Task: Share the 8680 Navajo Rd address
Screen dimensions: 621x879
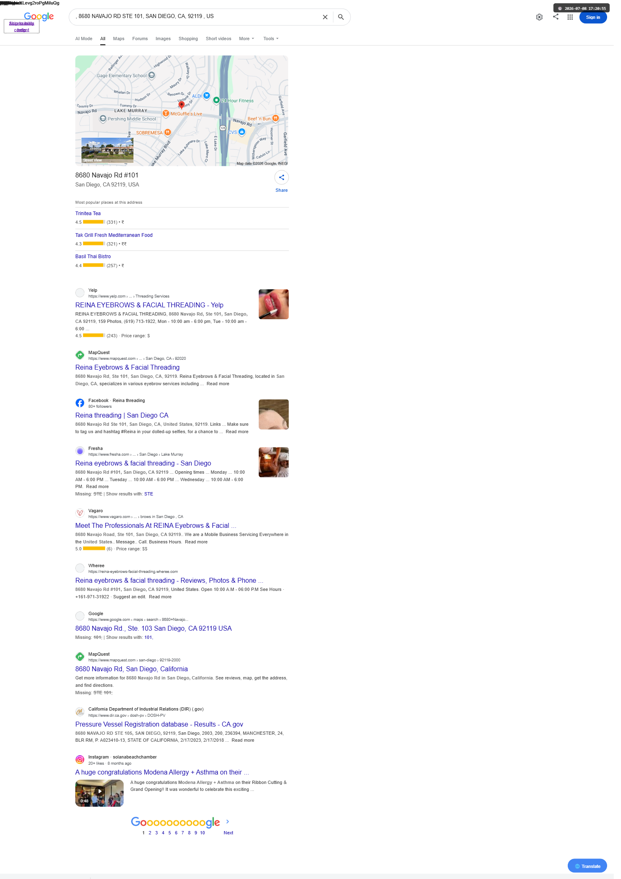Action: click(x=282, y=177)
